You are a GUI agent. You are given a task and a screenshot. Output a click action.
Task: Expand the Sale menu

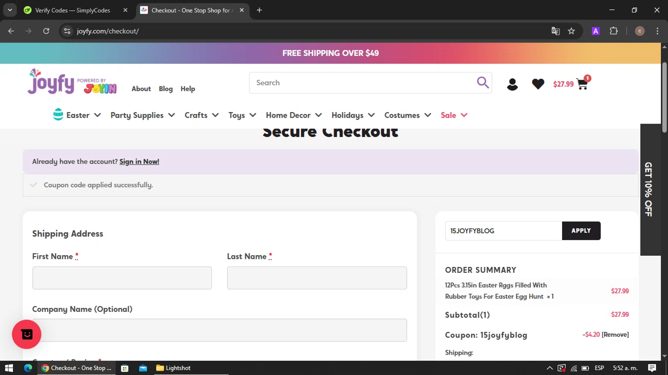tap(454, 115)
